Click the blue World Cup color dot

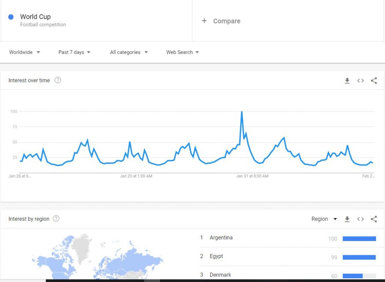point(11,17)
